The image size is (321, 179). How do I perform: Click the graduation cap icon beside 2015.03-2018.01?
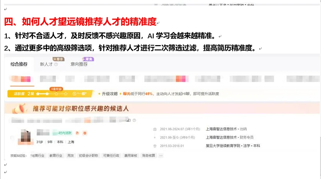155,146
